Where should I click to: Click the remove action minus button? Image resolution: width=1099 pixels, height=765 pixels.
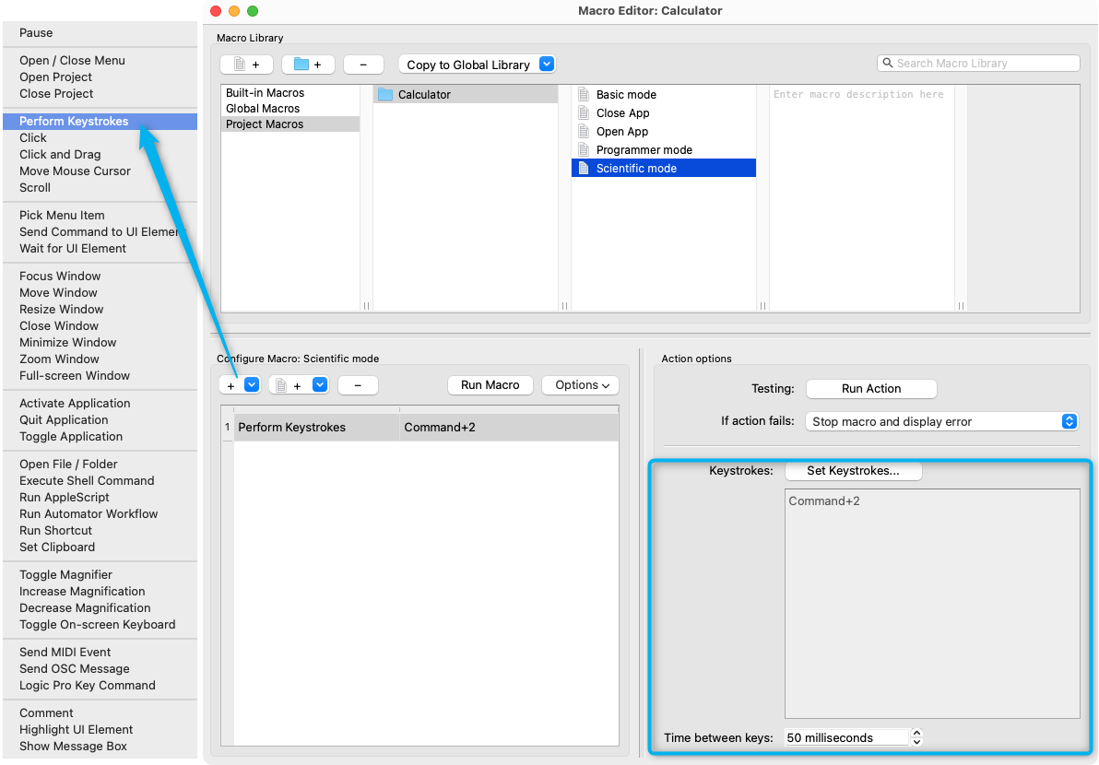[x=358, y=385]
